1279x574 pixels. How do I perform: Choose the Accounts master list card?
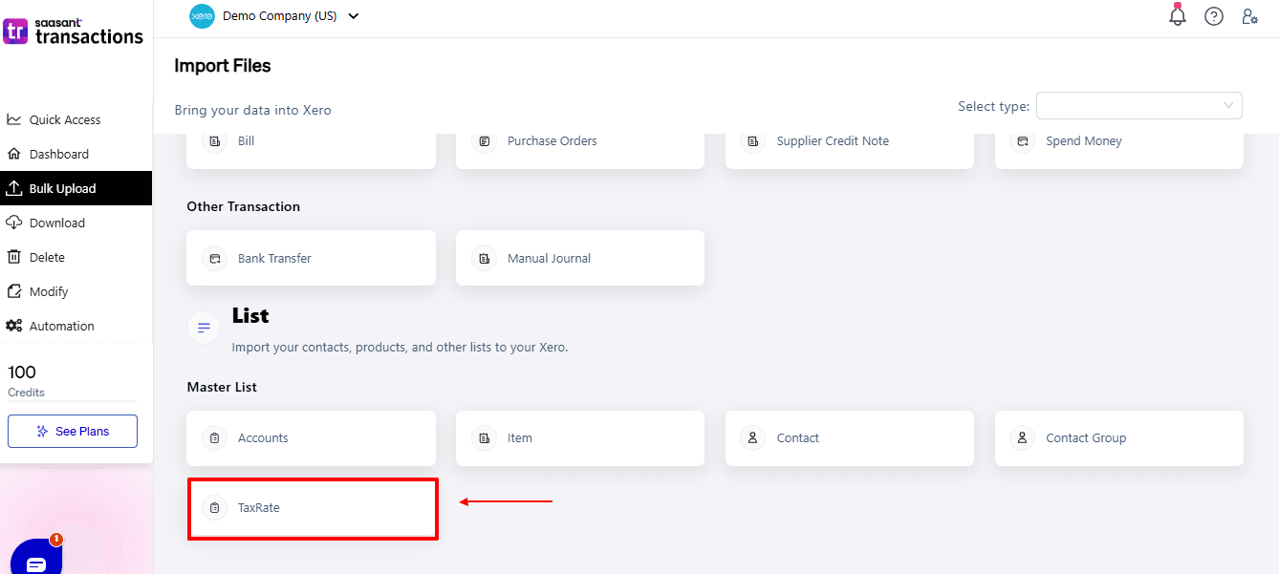coord(311,438)
